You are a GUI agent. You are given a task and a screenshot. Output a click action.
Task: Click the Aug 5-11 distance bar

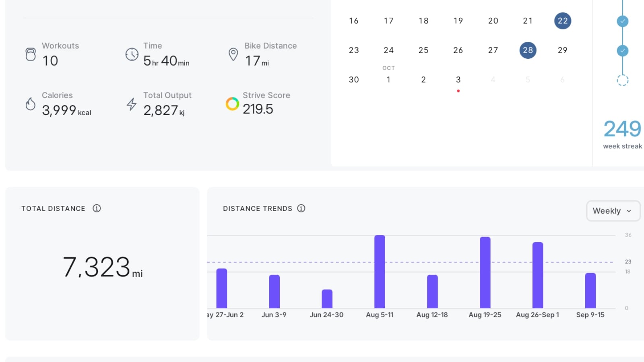[x=380, y=271]
